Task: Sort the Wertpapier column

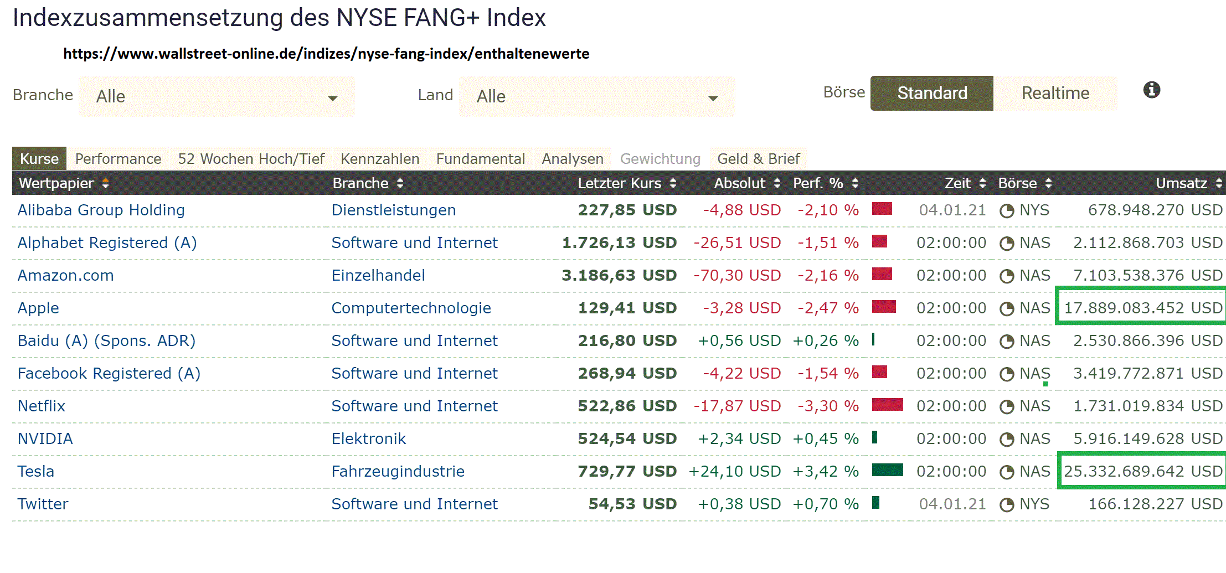Action: [x=106, y=183]
